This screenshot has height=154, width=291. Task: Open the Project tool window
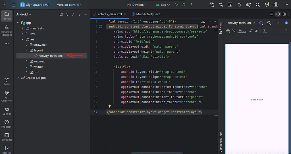tap(7, 16)
